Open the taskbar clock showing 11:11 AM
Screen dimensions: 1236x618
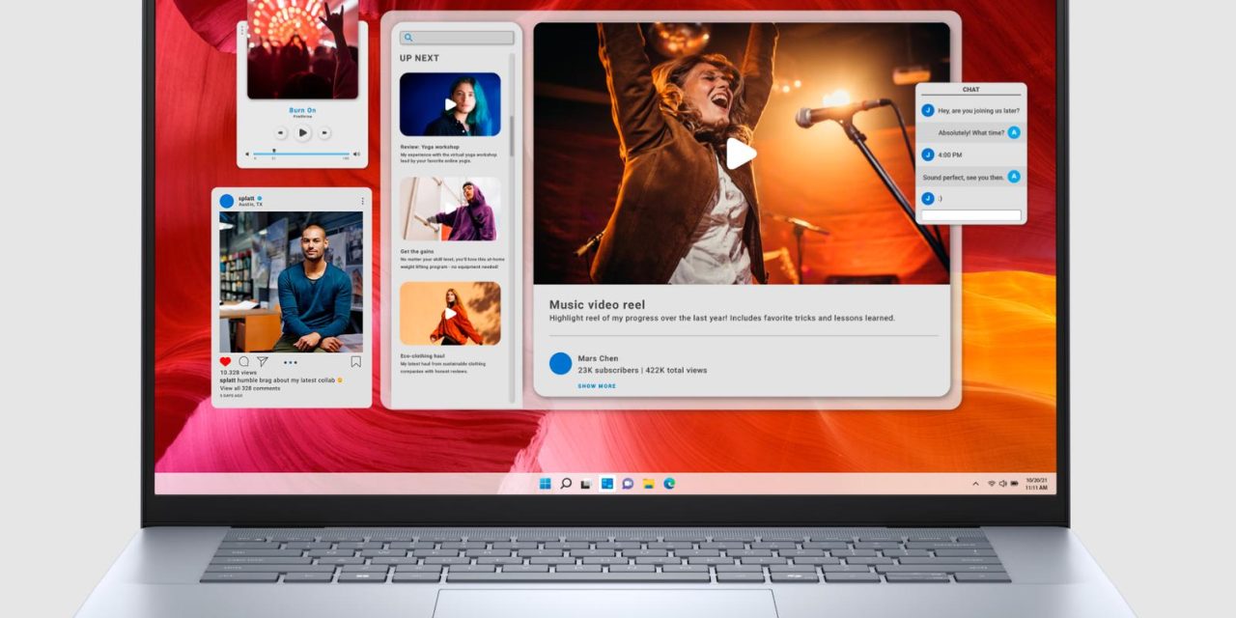pyautogui.click(x=1036, y=483)
